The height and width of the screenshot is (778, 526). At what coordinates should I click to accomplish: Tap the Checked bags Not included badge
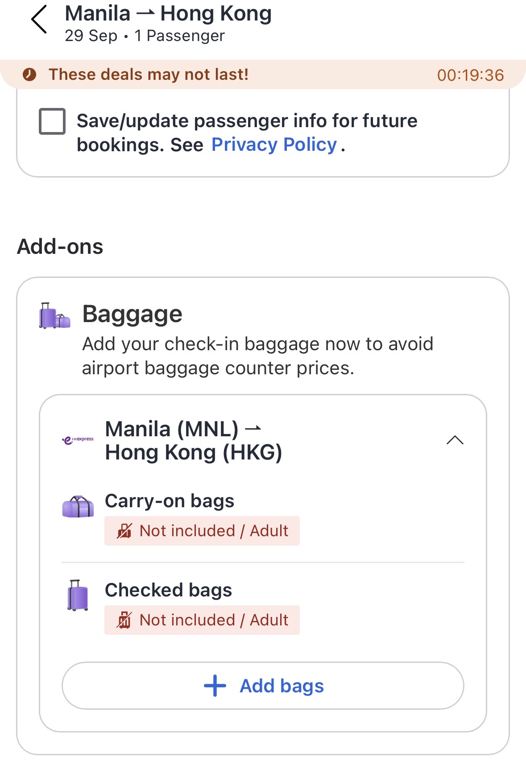click(x=202, y=620)
